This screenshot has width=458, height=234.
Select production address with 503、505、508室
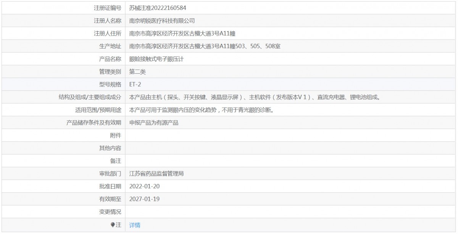[205, 46]
